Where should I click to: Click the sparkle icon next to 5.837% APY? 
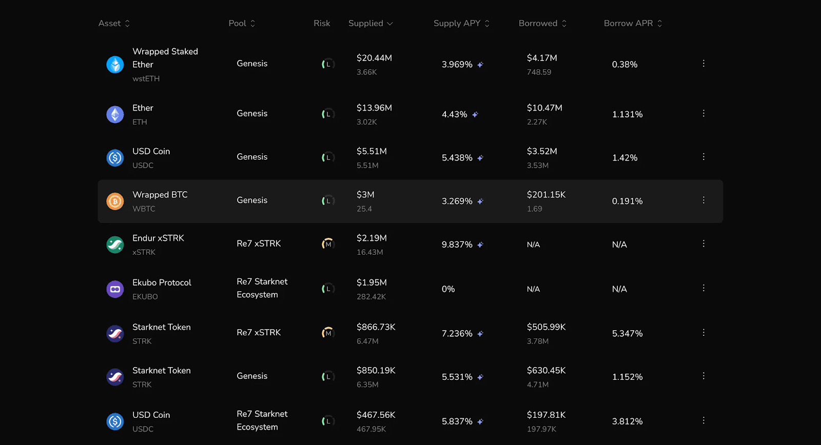coord(480,421)
